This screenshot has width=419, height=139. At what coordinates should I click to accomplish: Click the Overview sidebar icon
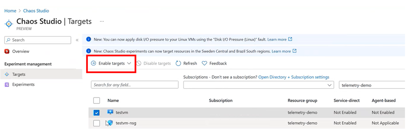pyautogui.click(x=7, y=51)
